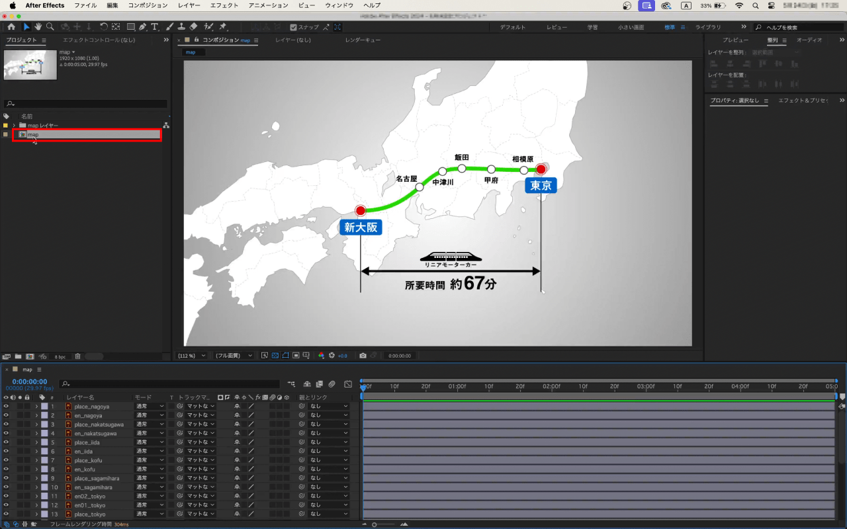
Task: Choose the Selection arrow tool
Action: (26, 27)
